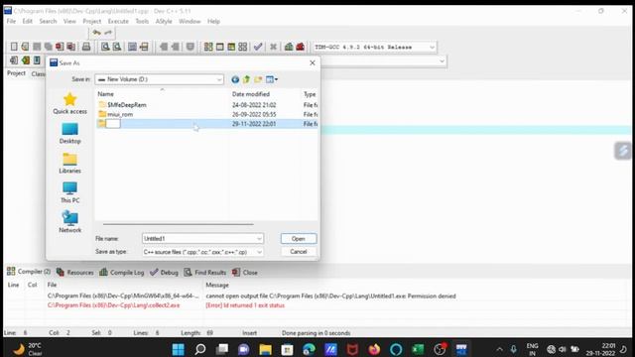The image size is (635, 357).
Task: Open File Explorer from the taskbar
Action: [x=265, y=349]
